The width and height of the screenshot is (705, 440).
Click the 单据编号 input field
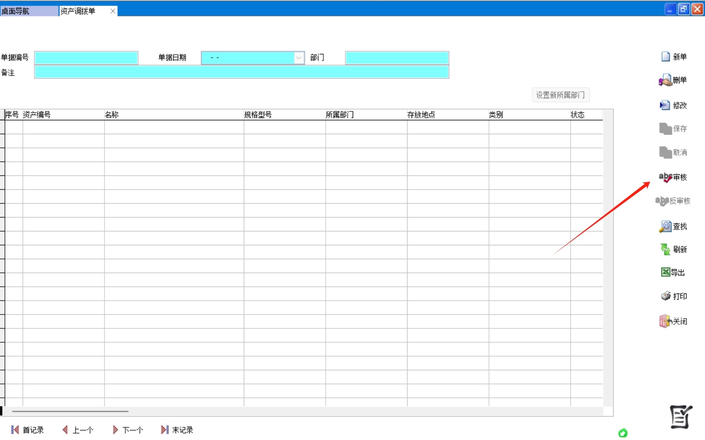86,58
